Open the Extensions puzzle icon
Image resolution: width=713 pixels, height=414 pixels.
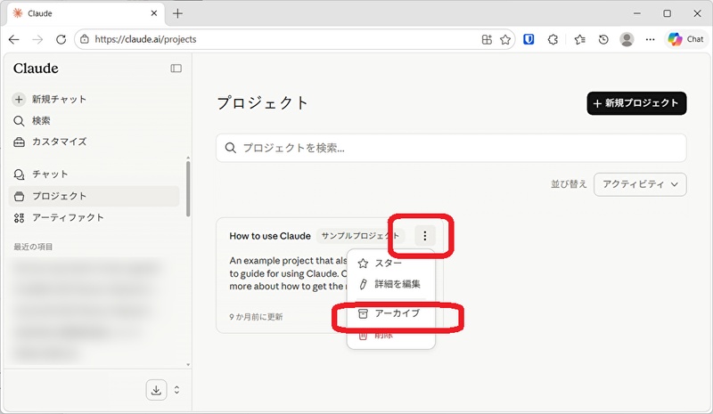[x=553, y=39]
